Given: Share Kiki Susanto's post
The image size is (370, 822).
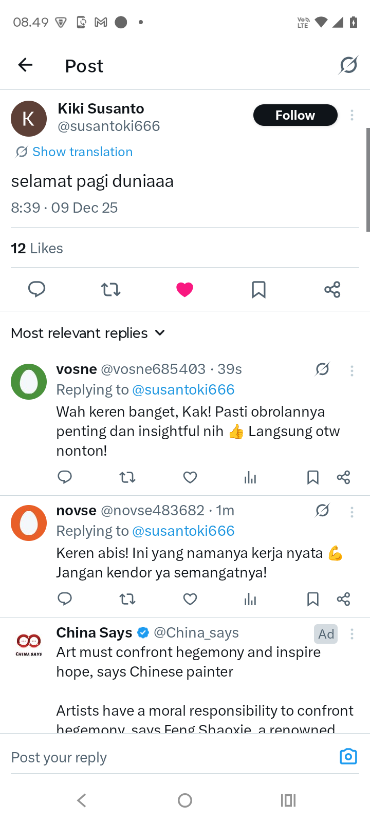Looking at the screenshot, I should click(x=332, y=289).
